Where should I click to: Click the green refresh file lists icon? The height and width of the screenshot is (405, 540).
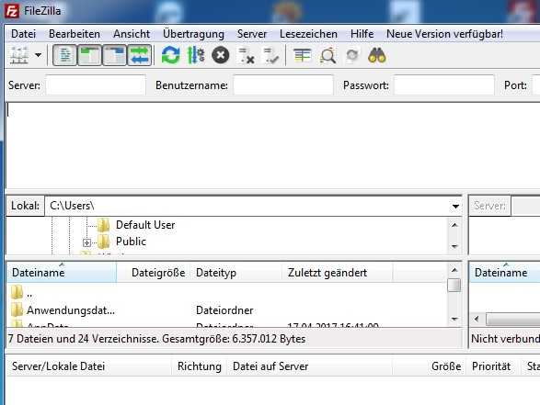pos(171,55)
